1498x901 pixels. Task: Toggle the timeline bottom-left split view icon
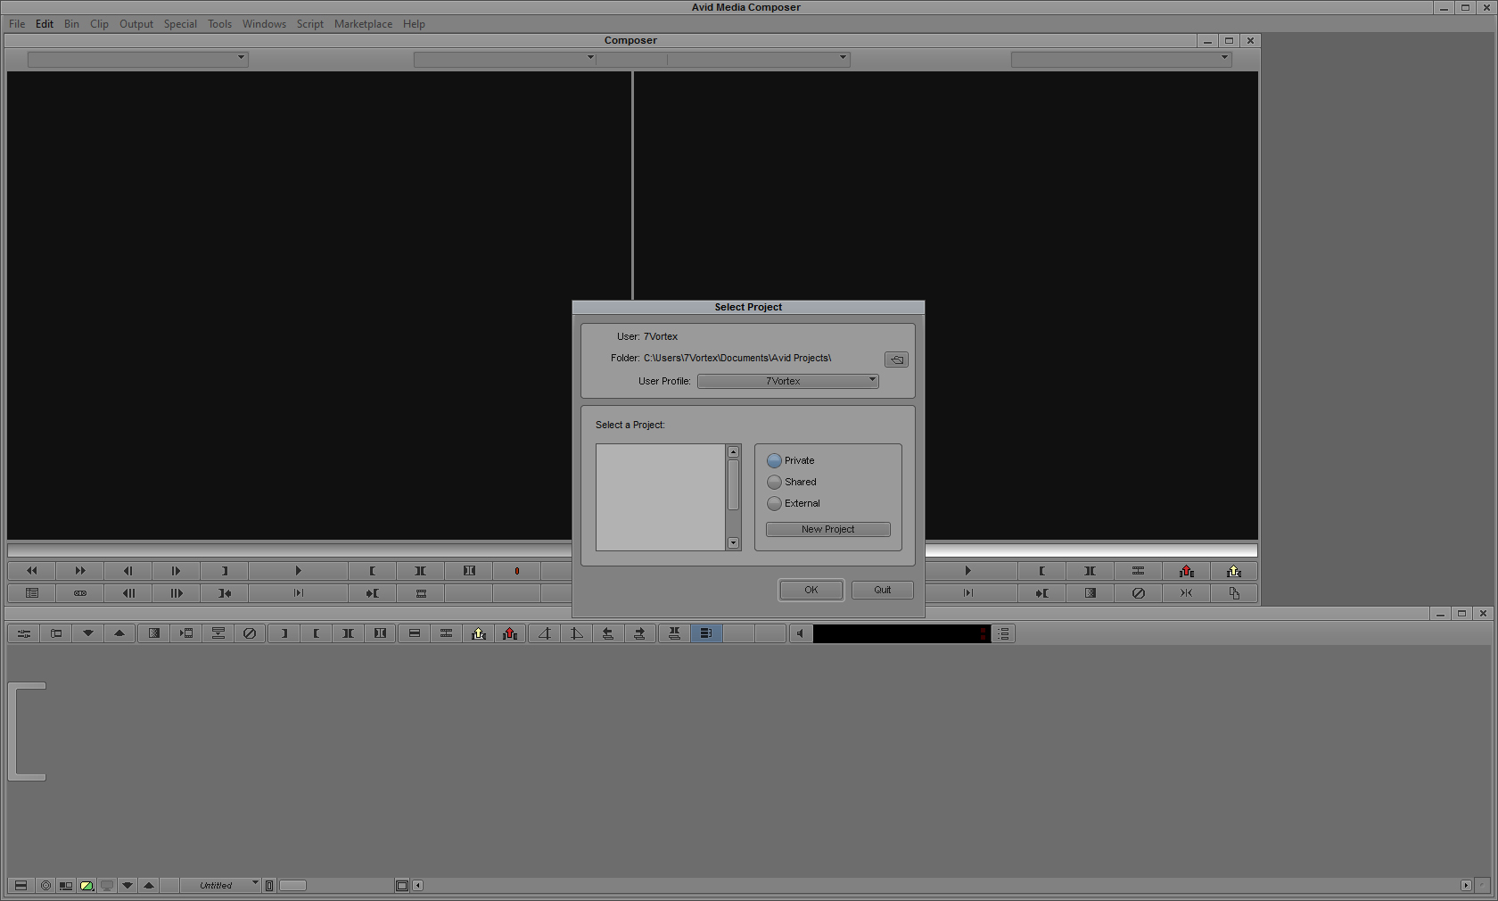point(21,886)
